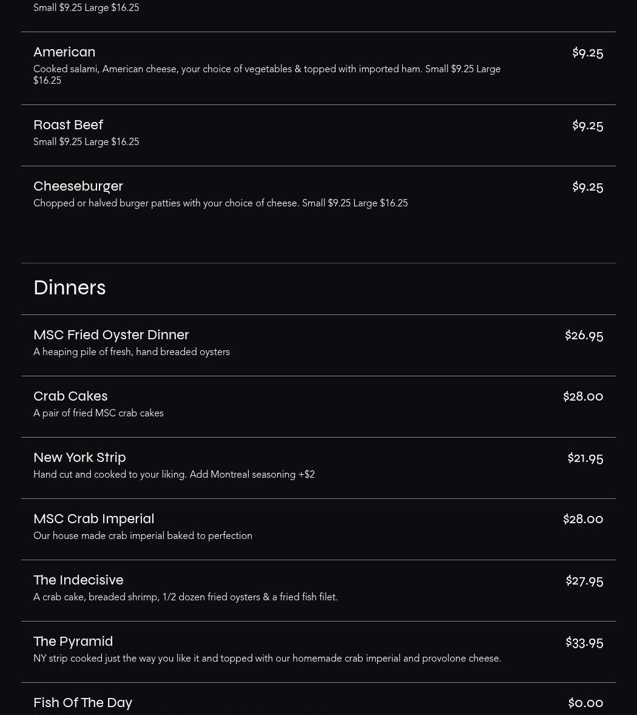
Task: Click the $26.95 oyster dinner price
Action: pos(584,335)
